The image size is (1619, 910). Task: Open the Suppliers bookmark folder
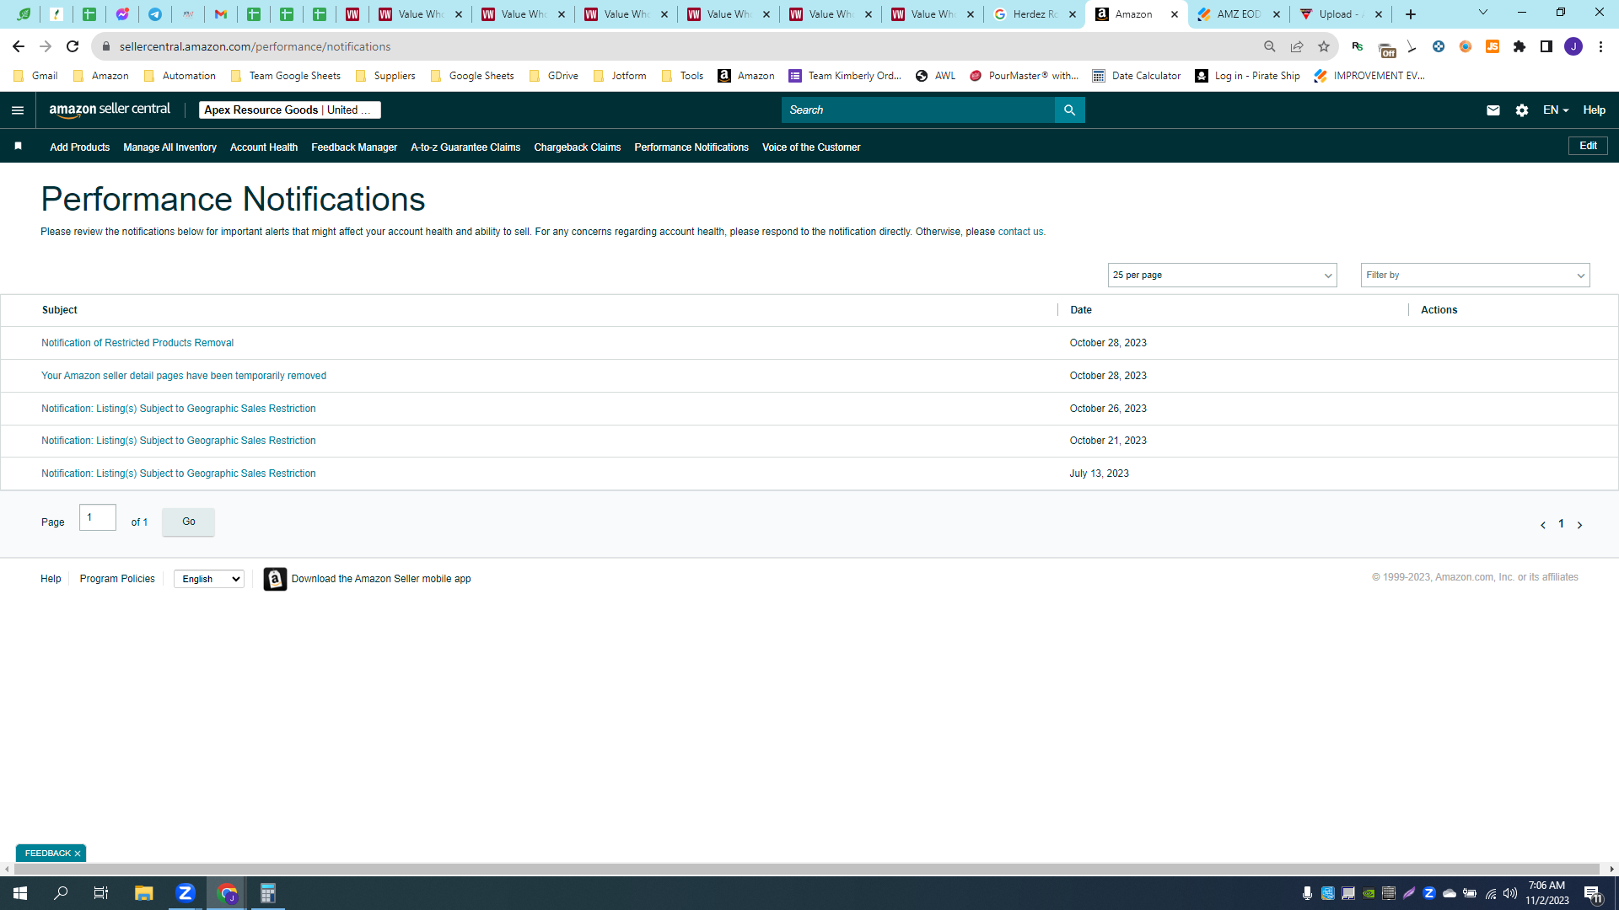[x=385, y=76]
